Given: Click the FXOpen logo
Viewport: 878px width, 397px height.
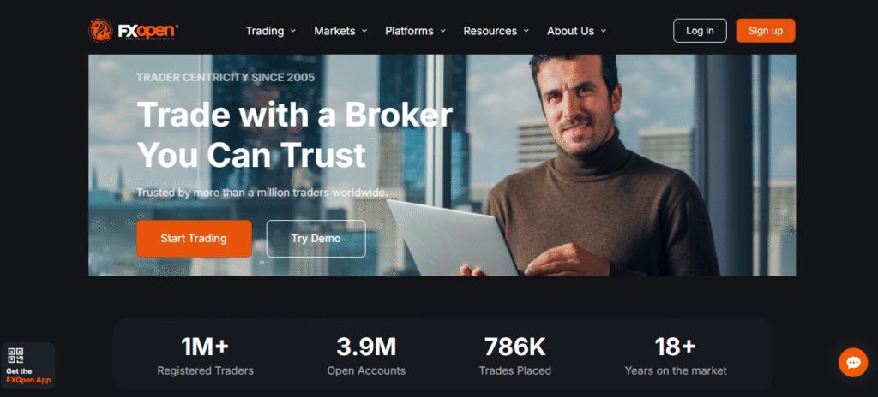Looking at the screenshot, I should click(133, 30).
